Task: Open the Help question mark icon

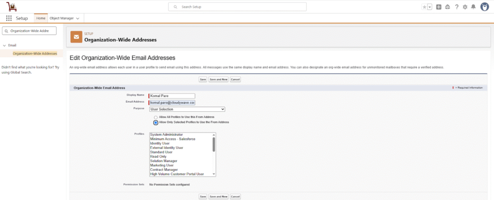Action: click(456, 7)
